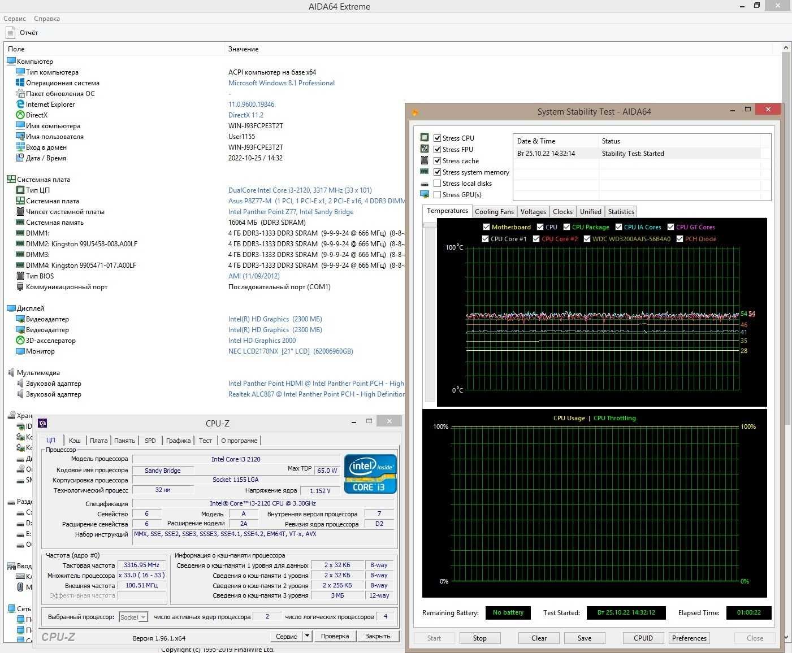Click the Значение column header
792x653 pixels.
coord(243,49)
